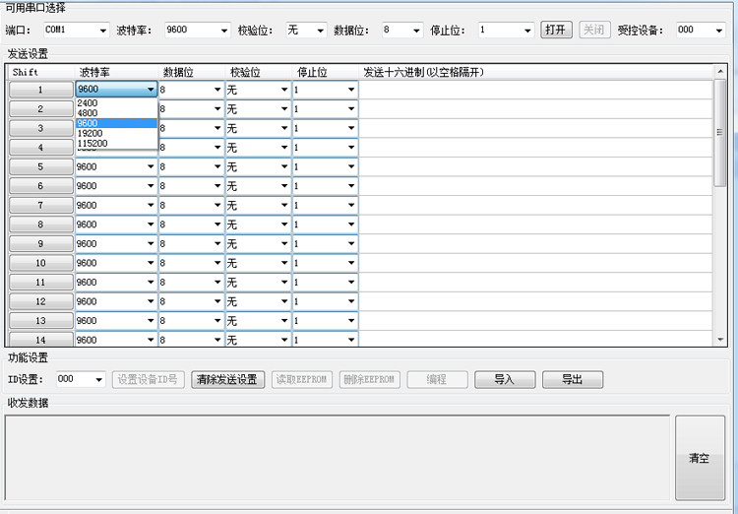The height and width of the screenshot is (514, 738).
Task: Open the ID设置 000 dropdown
Action: [x=81, y=379]
